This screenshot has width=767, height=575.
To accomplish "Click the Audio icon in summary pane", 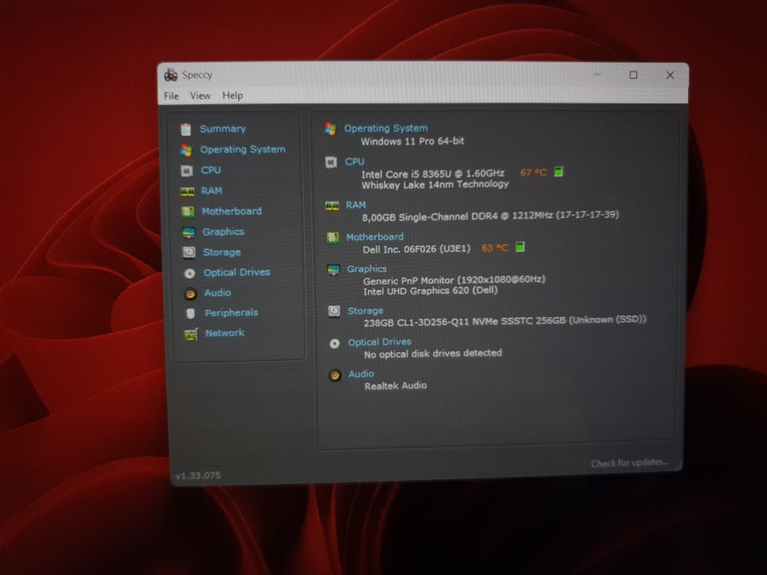I will [x=335, y=375].
